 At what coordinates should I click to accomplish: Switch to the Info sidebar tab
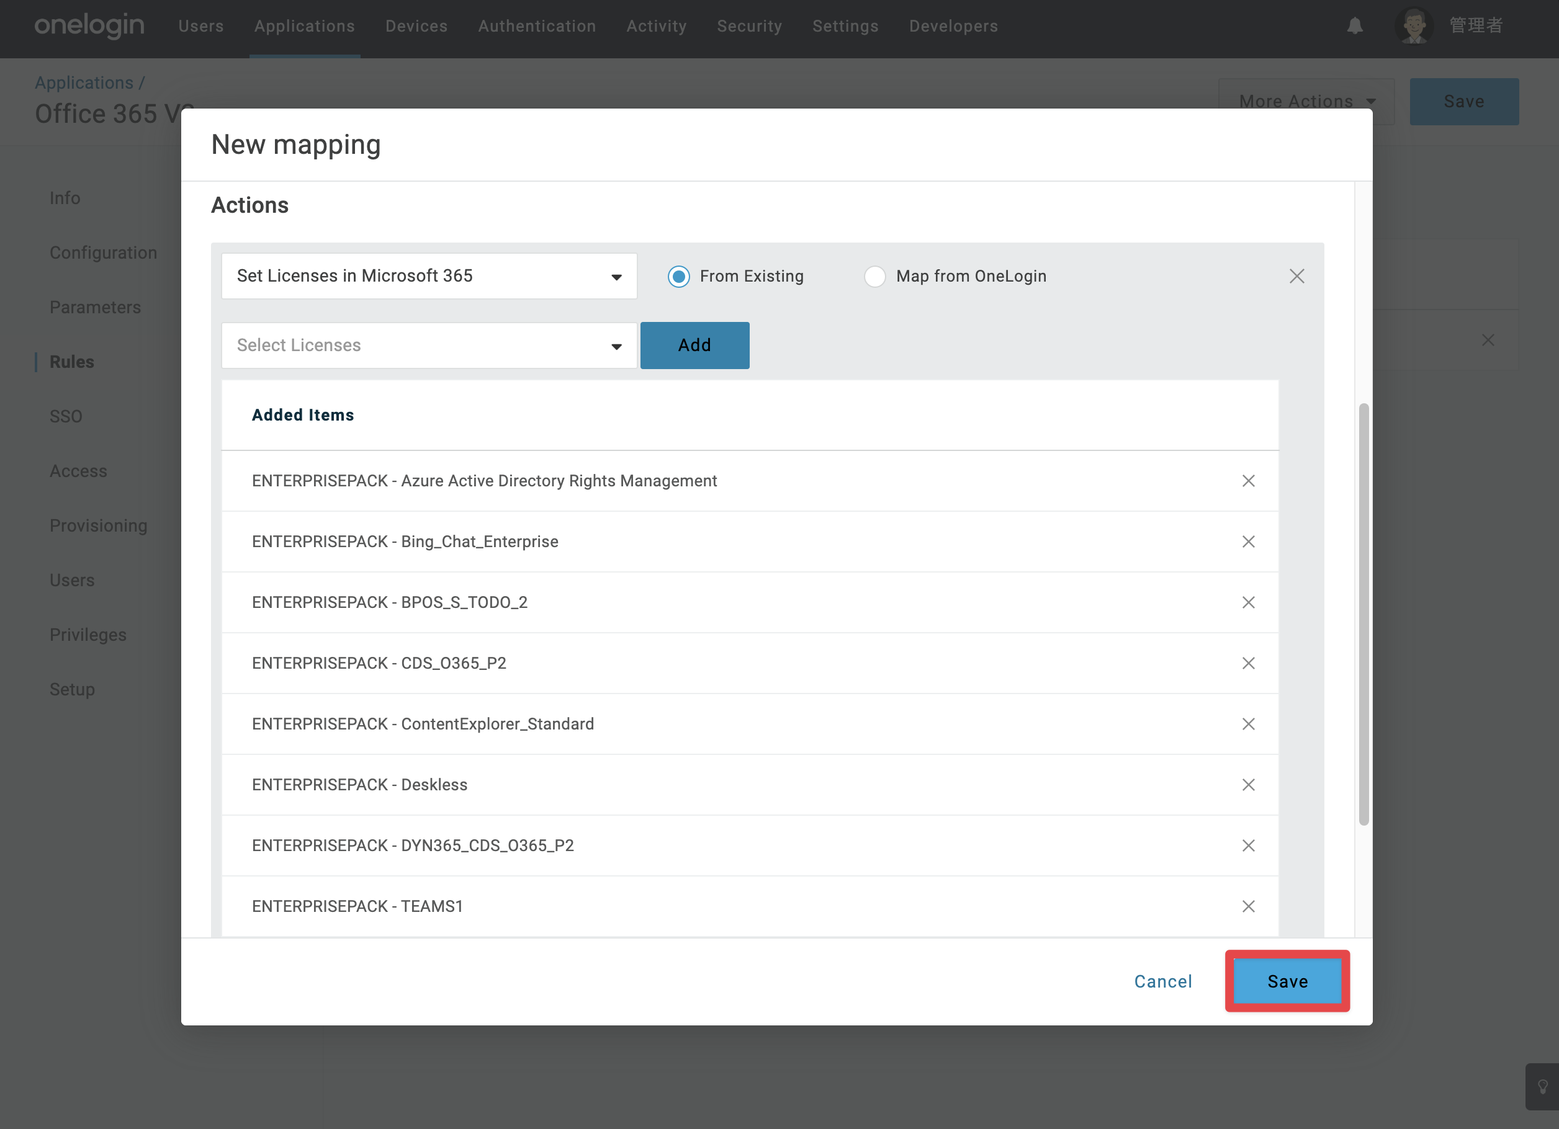[x=65, y=198]
